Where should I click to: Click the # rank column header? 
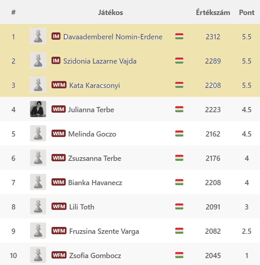pos(13,12)
